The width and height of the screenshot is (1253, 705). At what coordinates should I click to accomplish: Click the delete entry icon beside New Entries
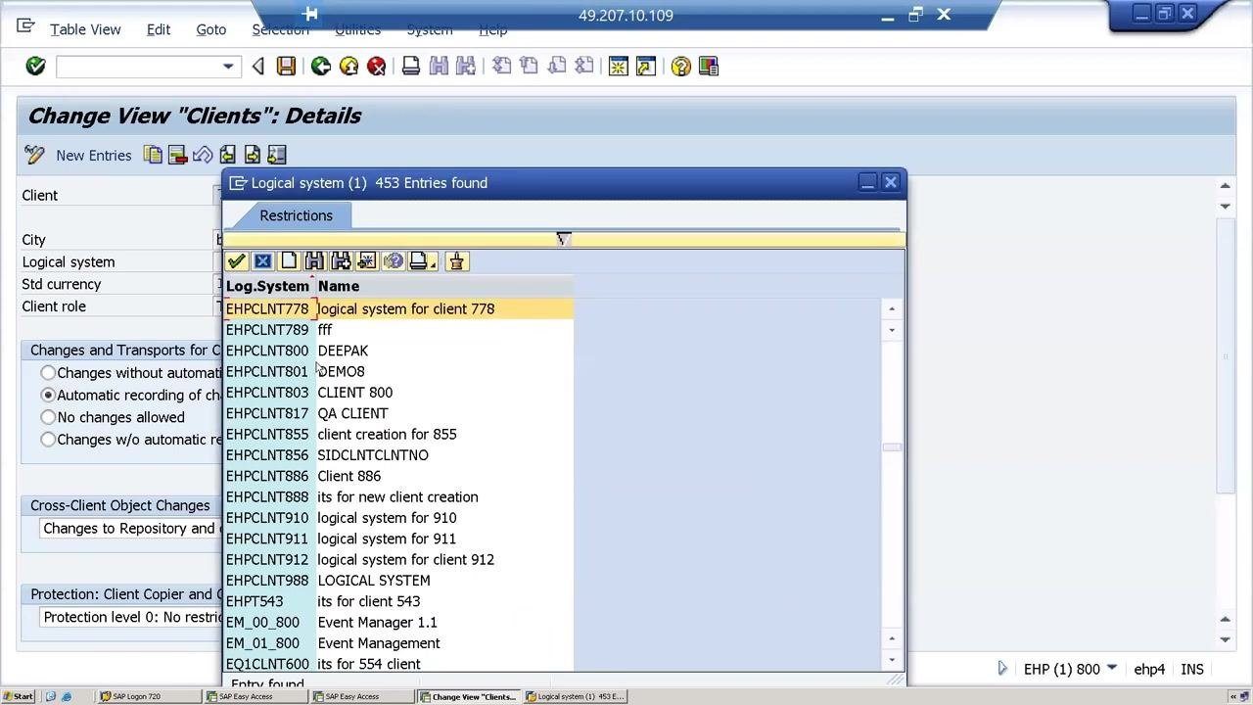tap(177, 155)
